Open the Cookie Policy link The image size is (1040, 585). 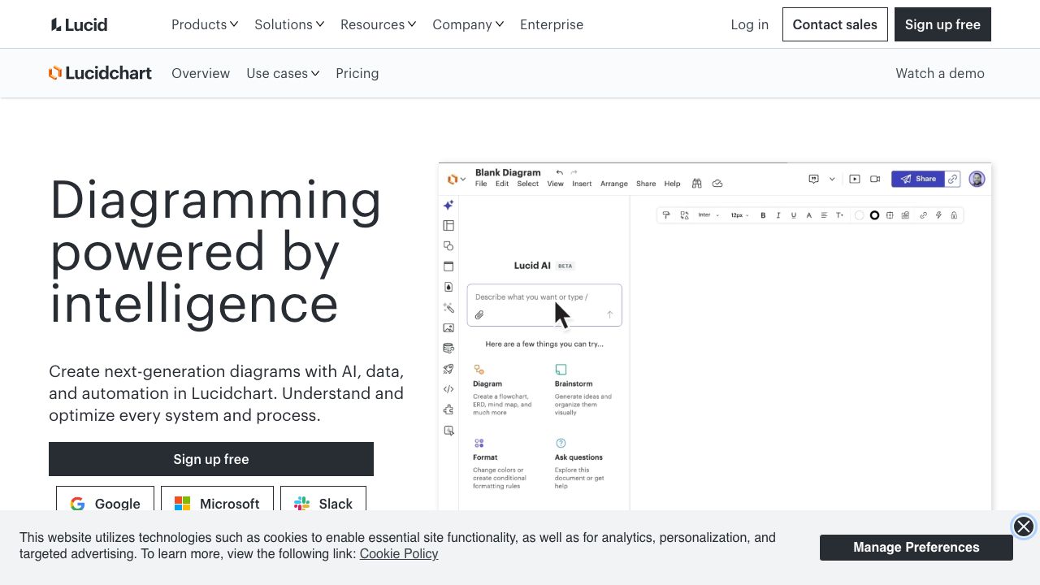pyautogui.click(x=399, y=554)
